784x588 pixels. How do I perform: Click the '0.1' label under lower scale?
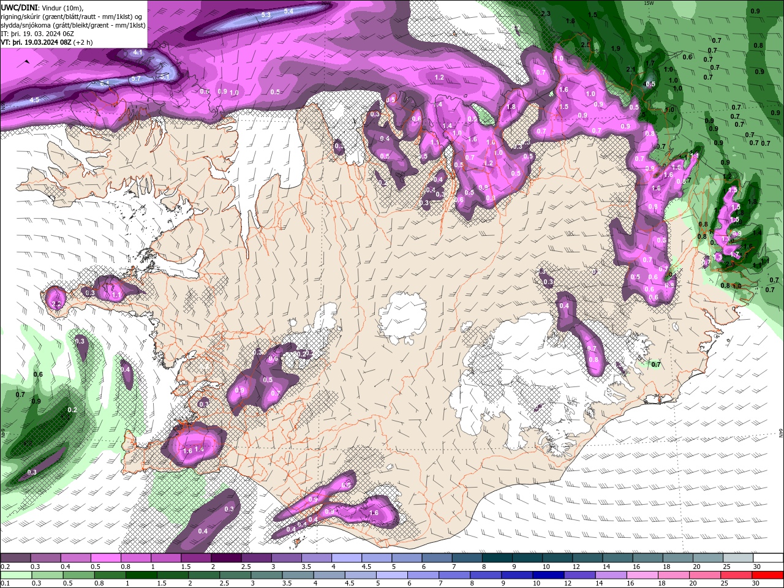(x=5, y=583)
